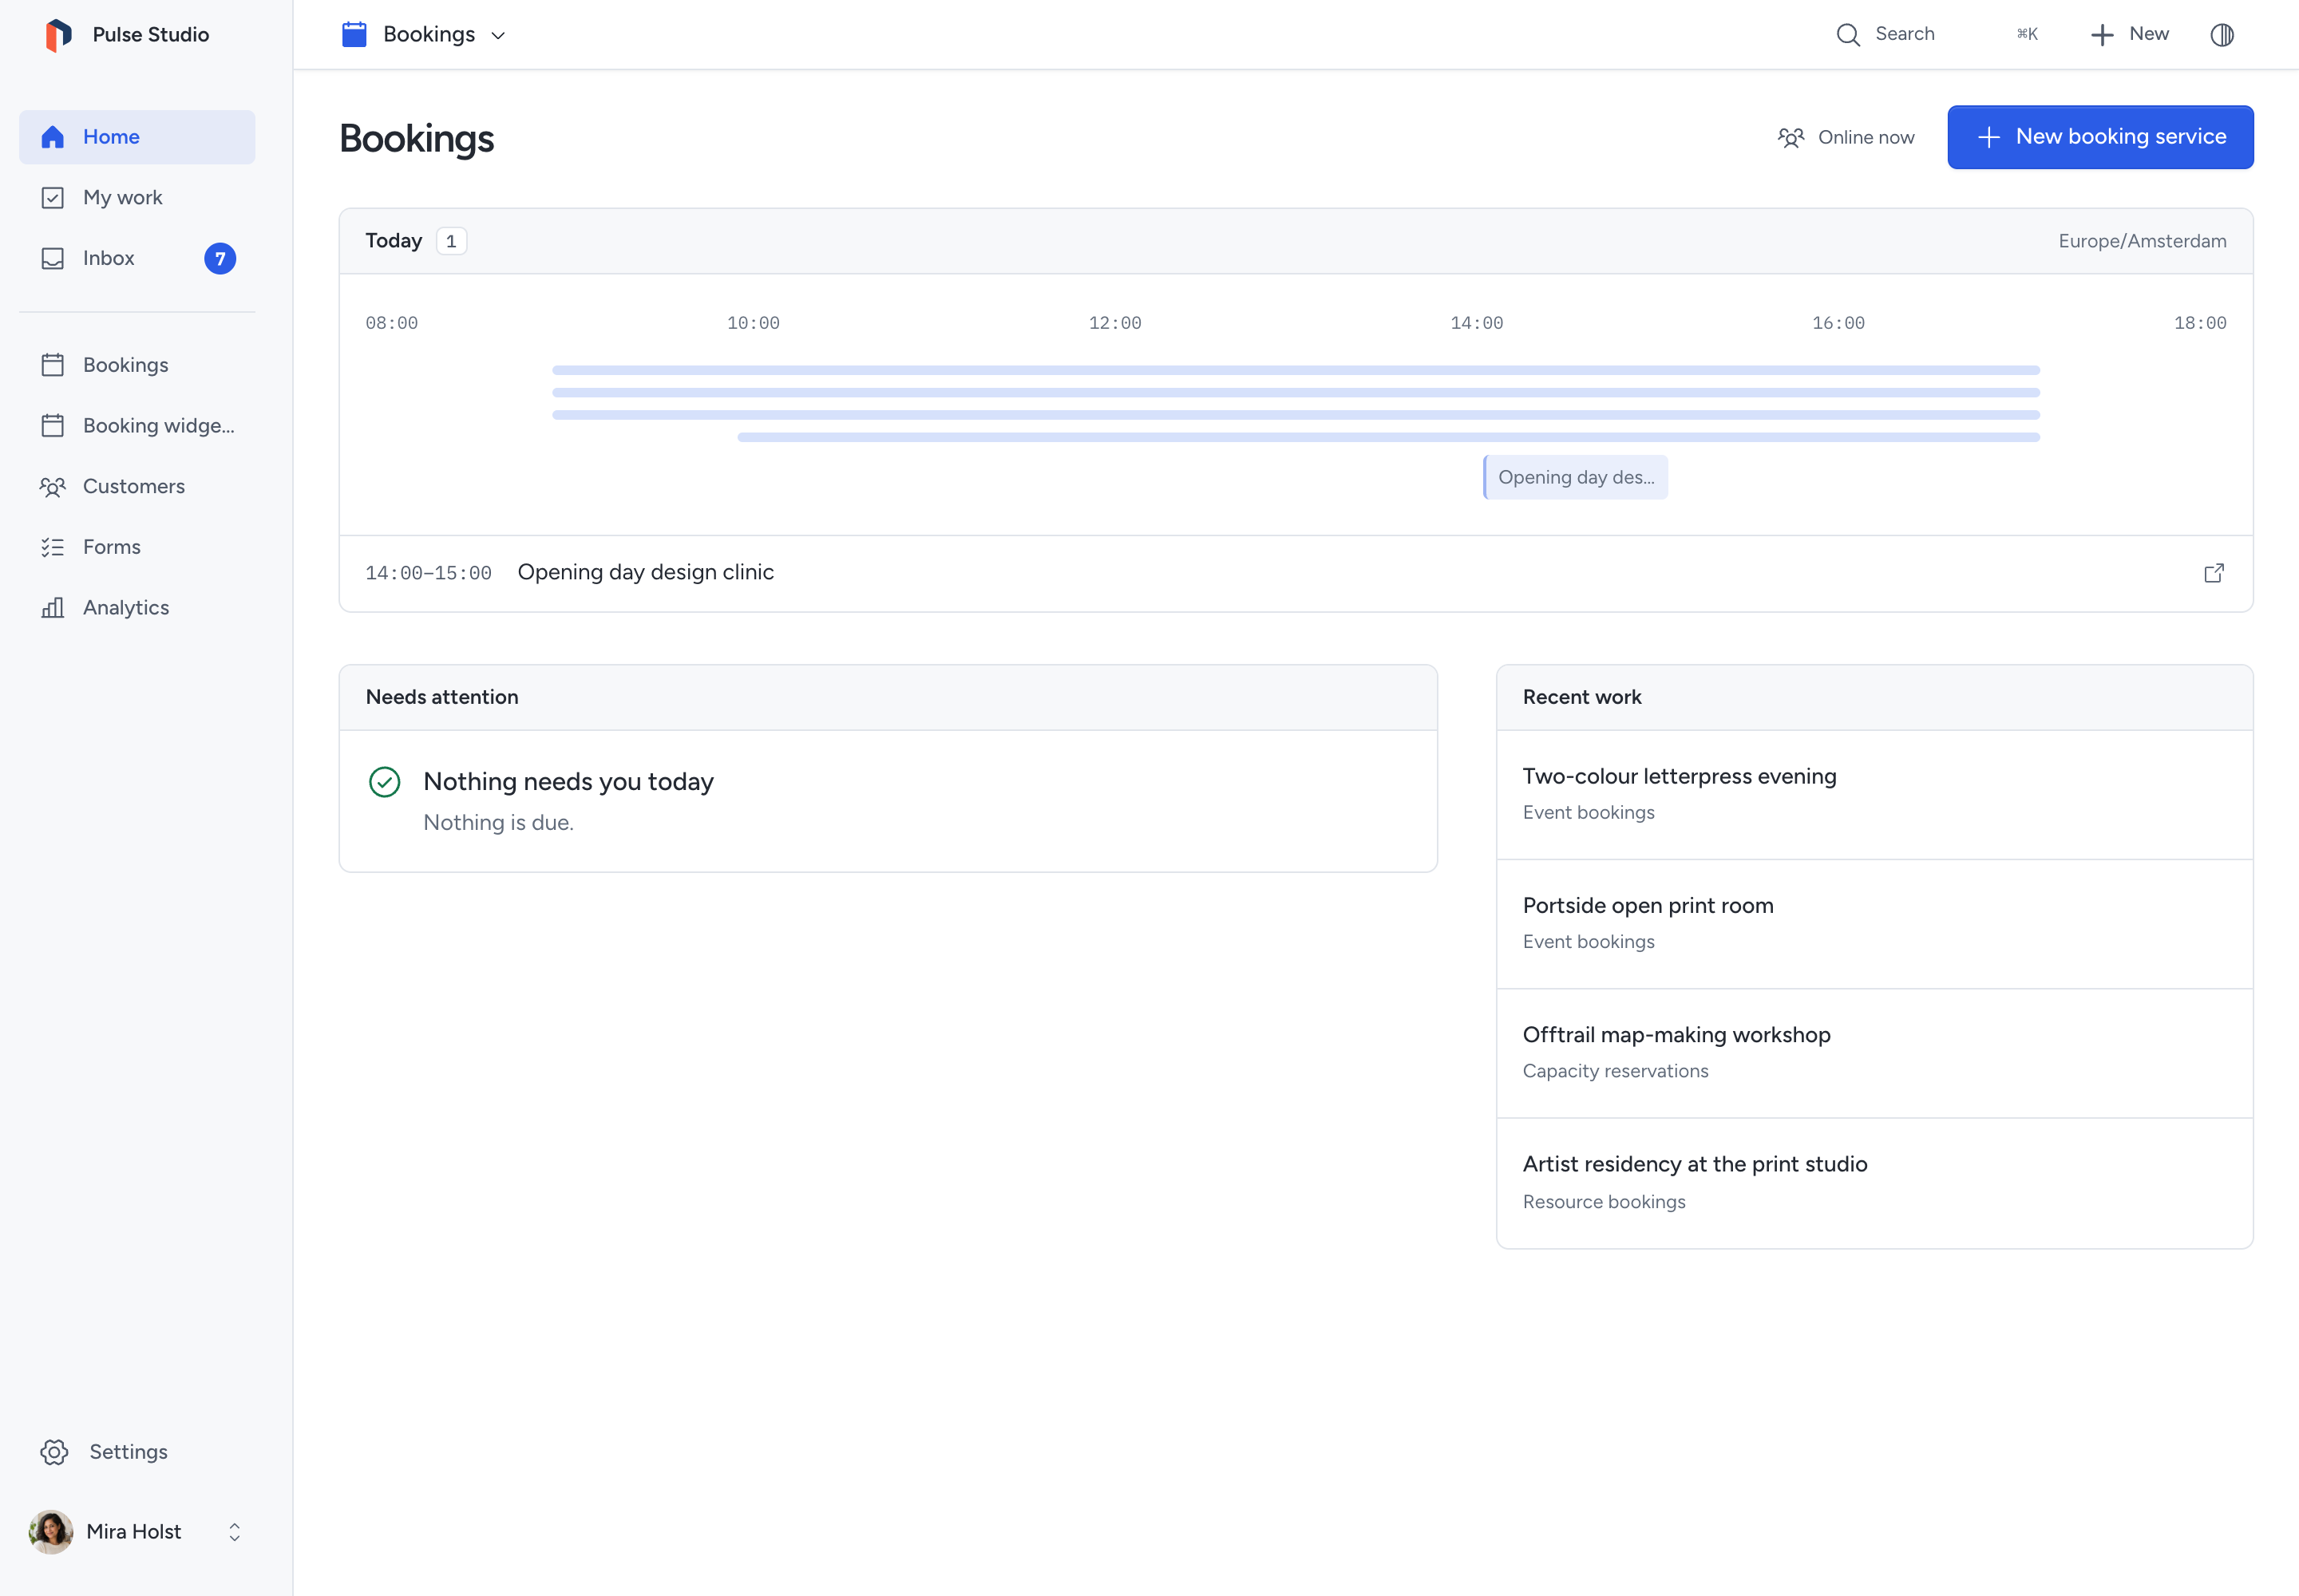
Task: Click the Bookings calendar icon in sidebar
Action: (x=53, y=365)
